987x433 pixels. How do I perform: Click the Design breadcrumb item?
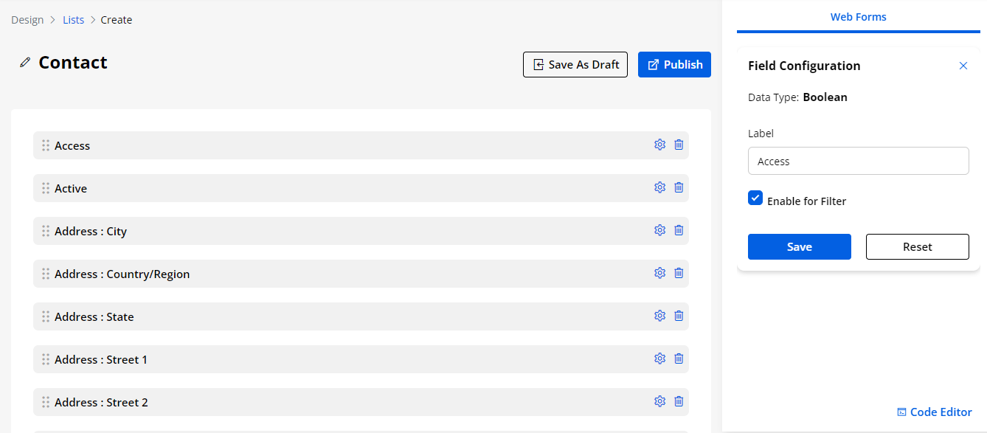(27, 20)
